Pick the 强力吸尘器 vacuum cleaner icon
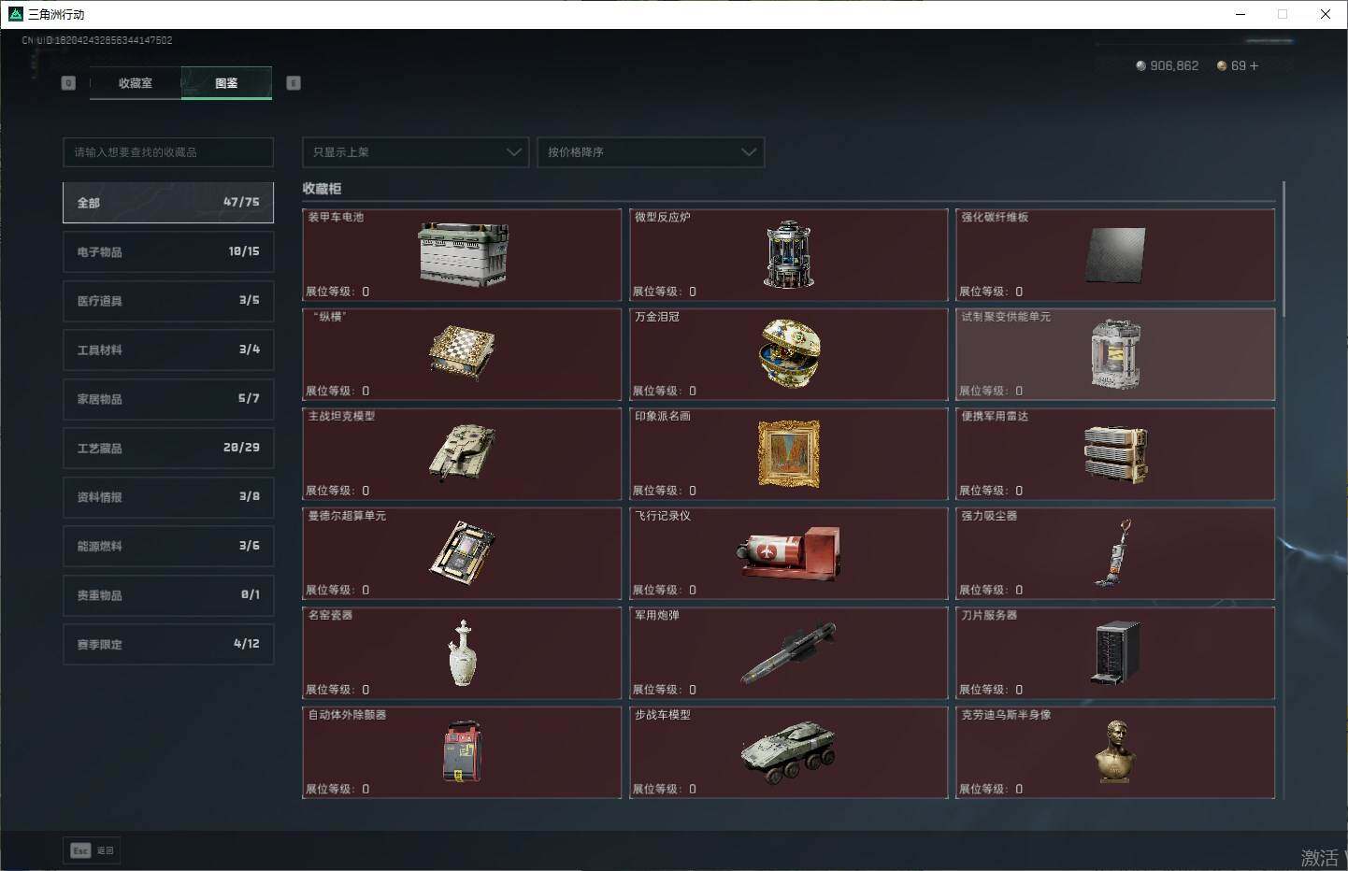This screenshot has width=1348, height=871. coord(1113,553)
